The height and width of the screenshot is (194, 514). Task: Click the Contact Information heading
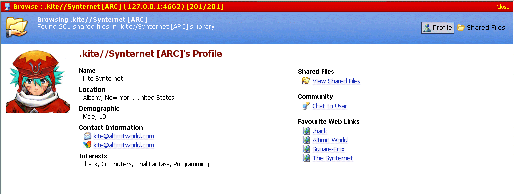pyautogui.click(x=111, y=128)
